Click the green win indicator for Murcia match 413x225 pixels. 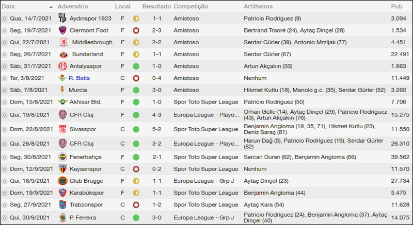click(136, 90)
